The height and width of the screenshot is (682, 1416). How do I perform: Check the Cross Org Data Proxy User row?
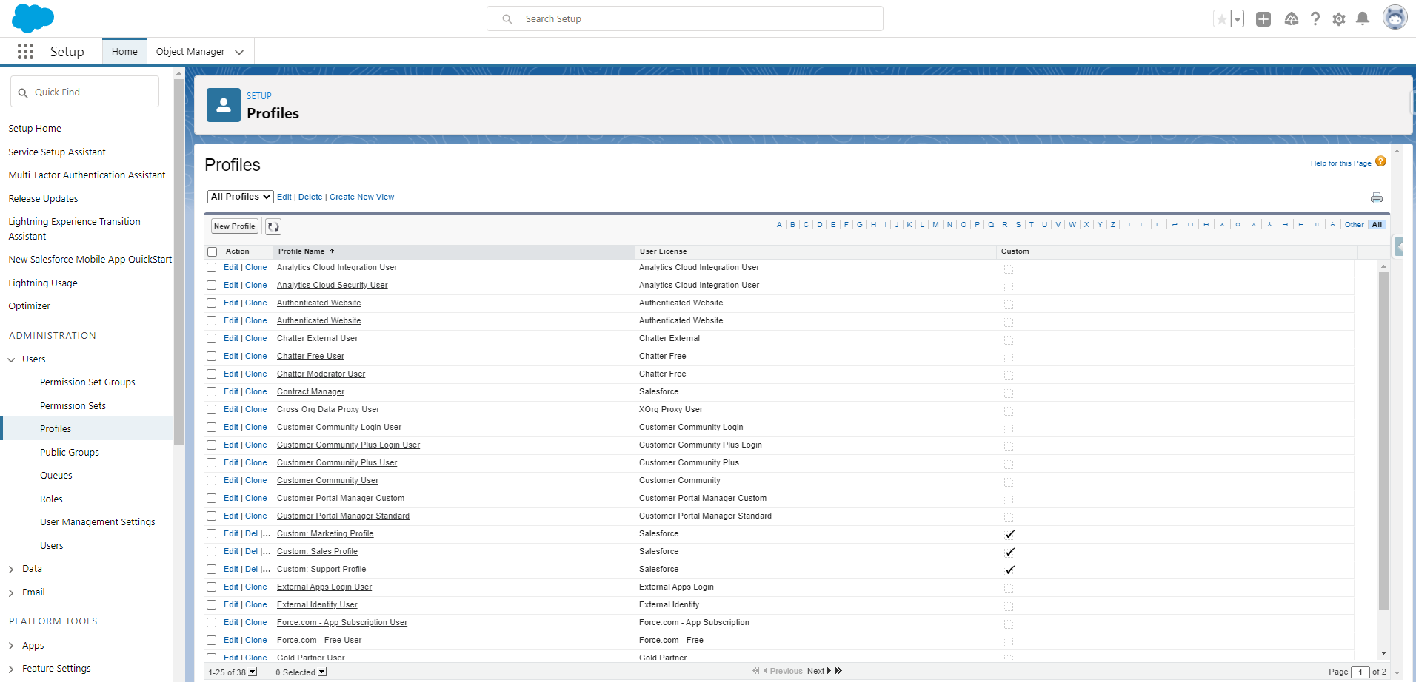pos(212,410)
